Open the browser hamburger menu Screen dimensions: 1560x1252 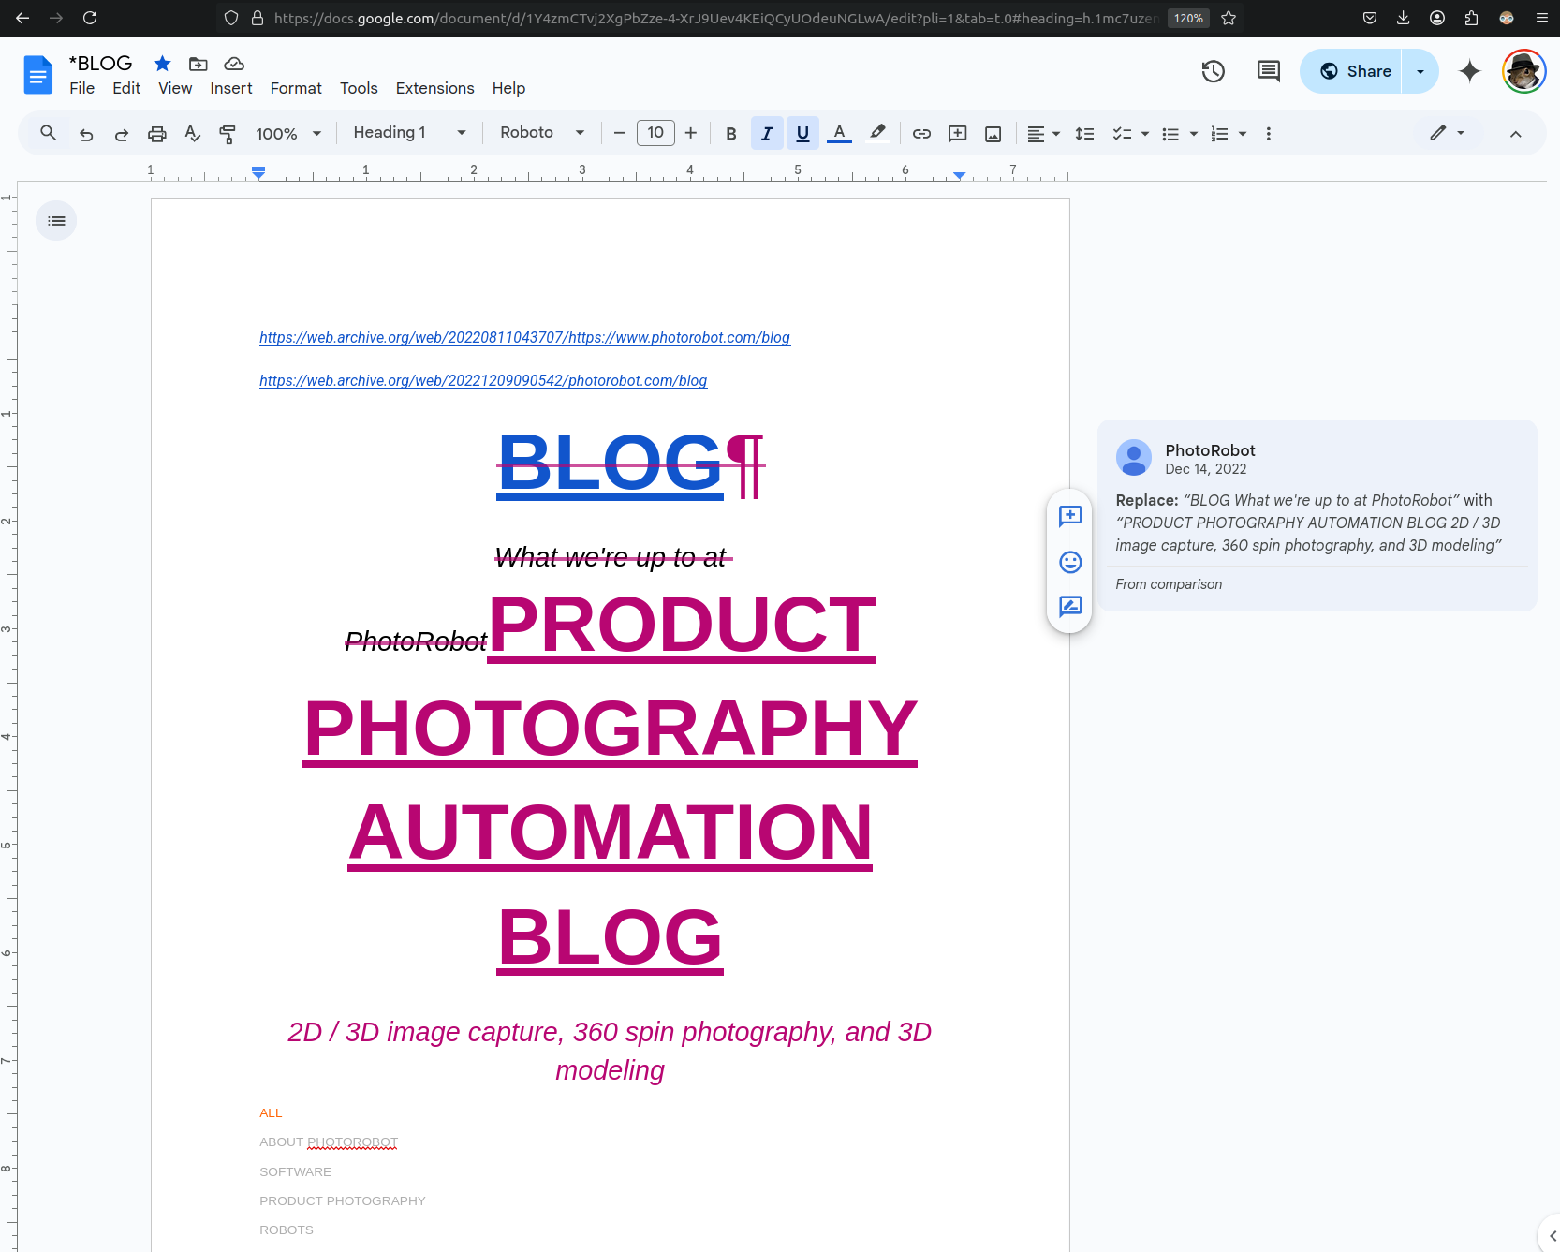[1542, 18]
